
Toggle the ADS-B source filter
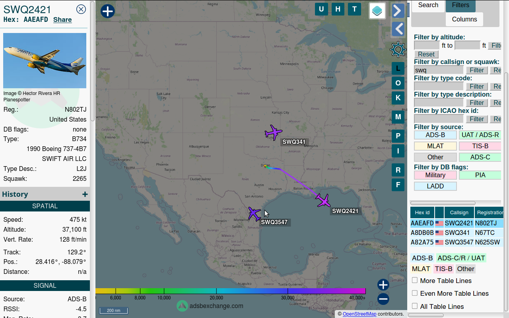coord(435,135)
